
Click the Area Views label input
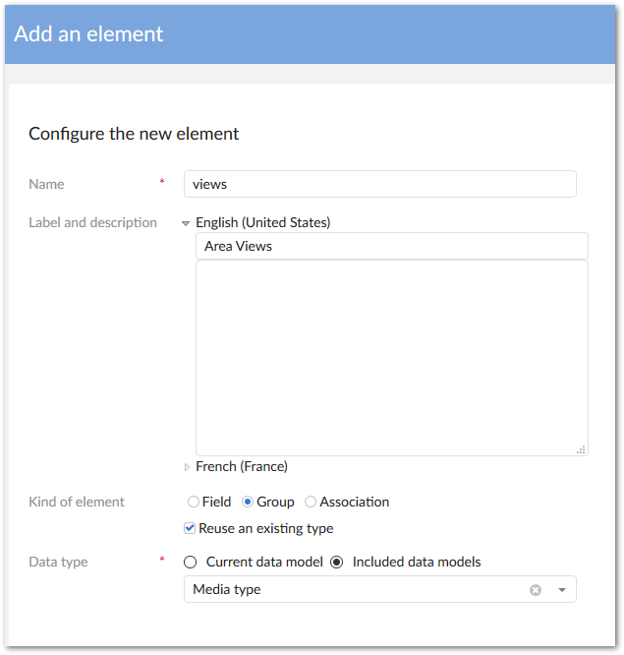pyautogui.click(x=391, y=246)
